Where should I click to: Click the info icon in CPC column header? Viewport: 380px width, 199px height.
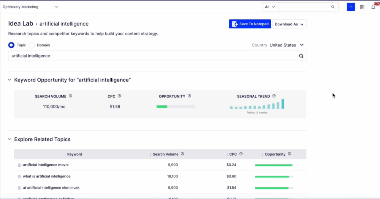tap(241, 154)
